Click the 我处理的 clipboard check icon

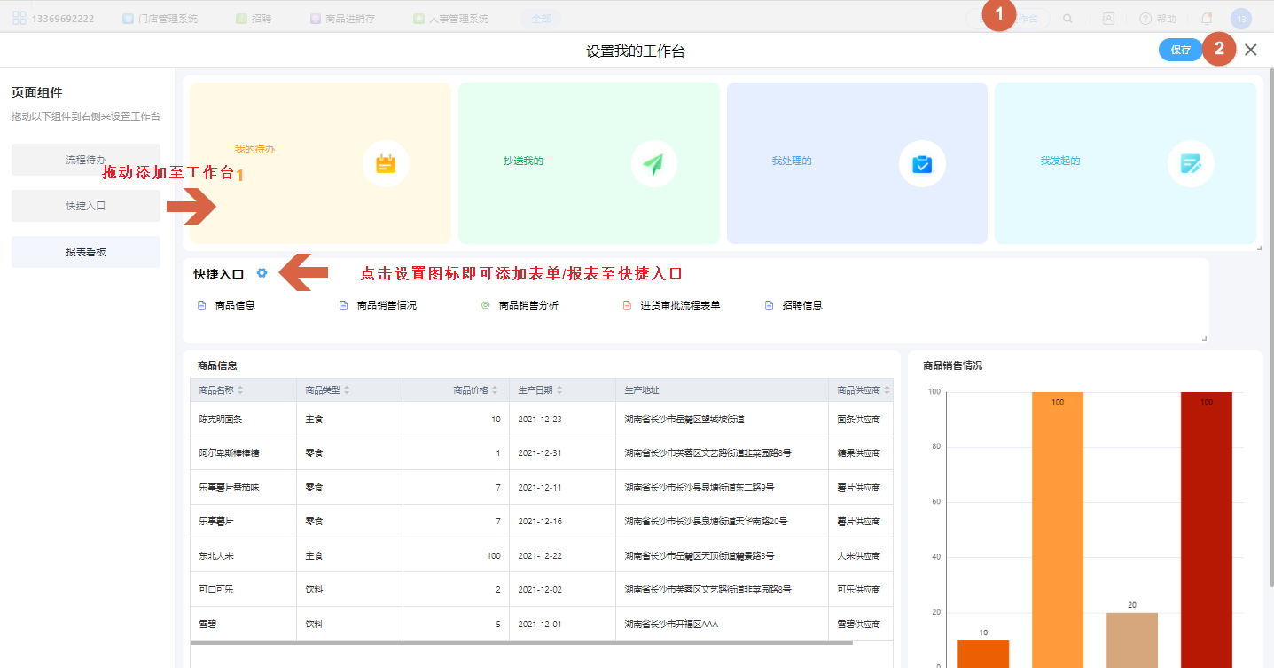click(x=922, y=164)
